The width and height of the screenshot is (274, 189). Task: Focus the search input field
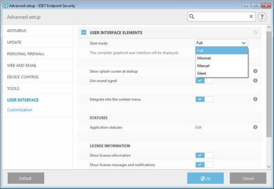221,16
